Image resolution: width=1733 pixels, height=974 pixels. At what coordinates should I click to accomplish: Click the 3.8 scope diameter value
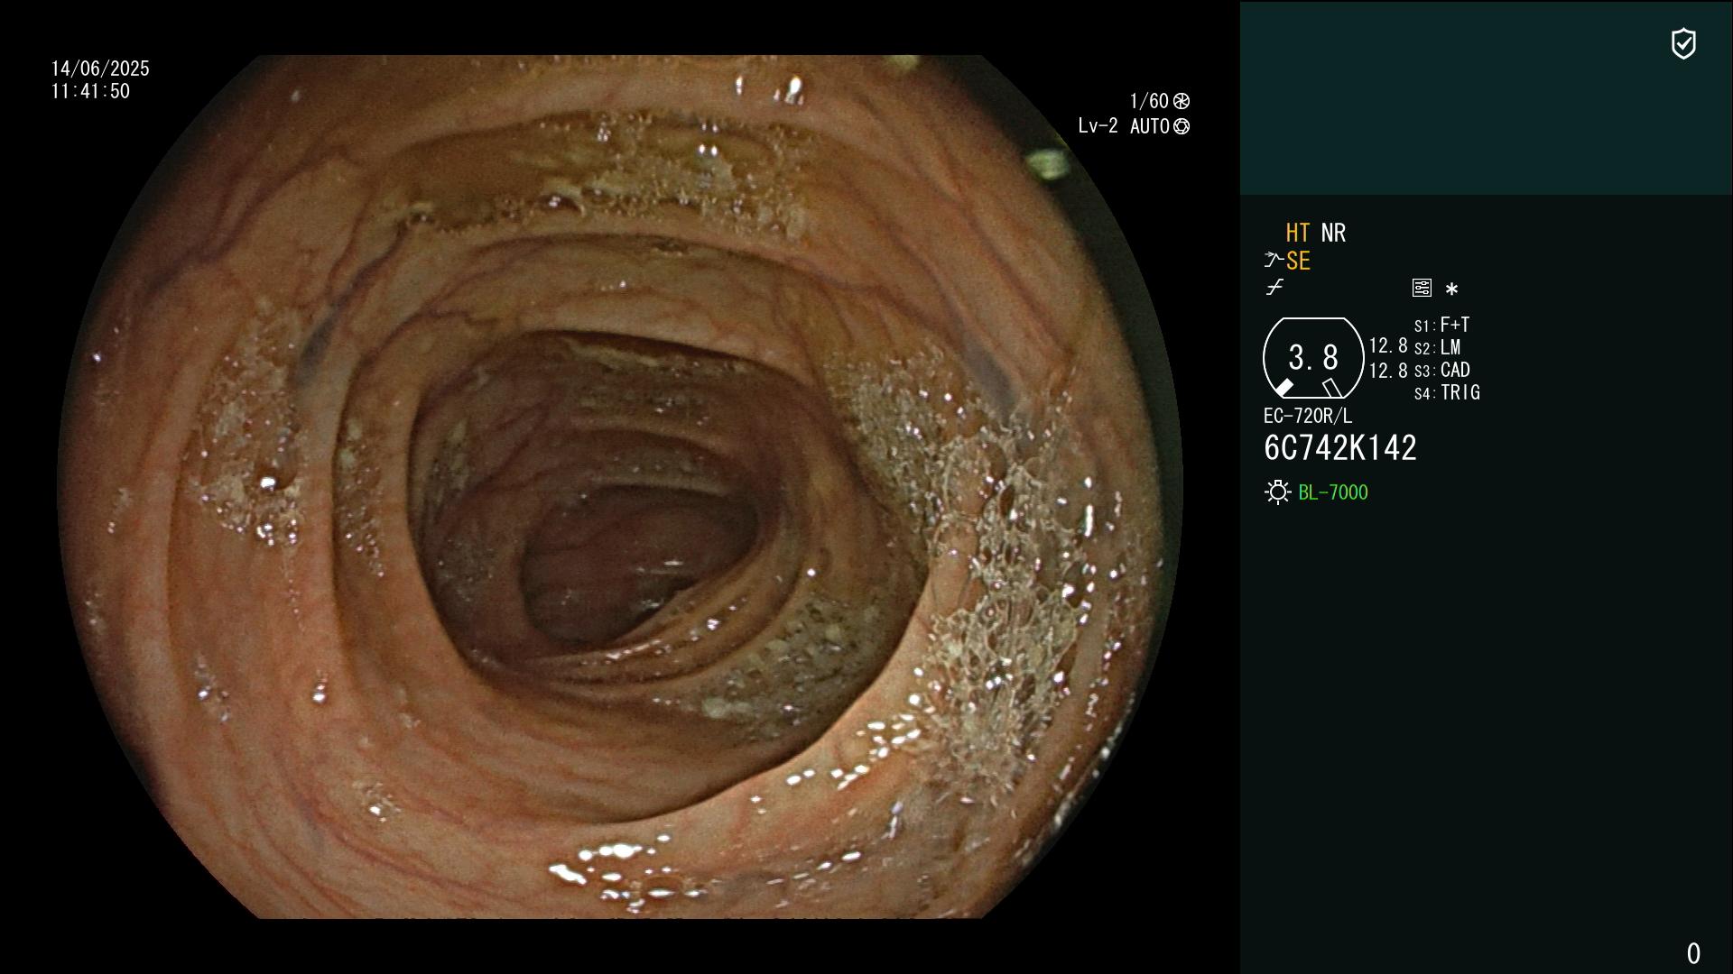(x=1313, y=358)
